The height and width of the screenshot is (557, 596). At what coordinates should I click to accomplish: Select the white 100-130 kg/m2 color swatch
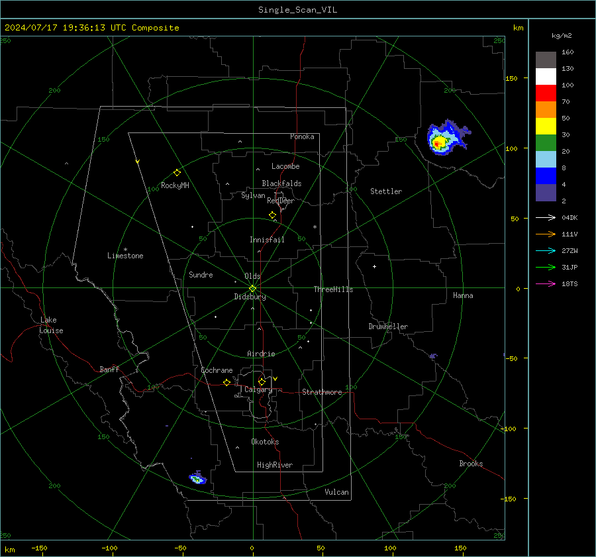(x=546, y=77)
